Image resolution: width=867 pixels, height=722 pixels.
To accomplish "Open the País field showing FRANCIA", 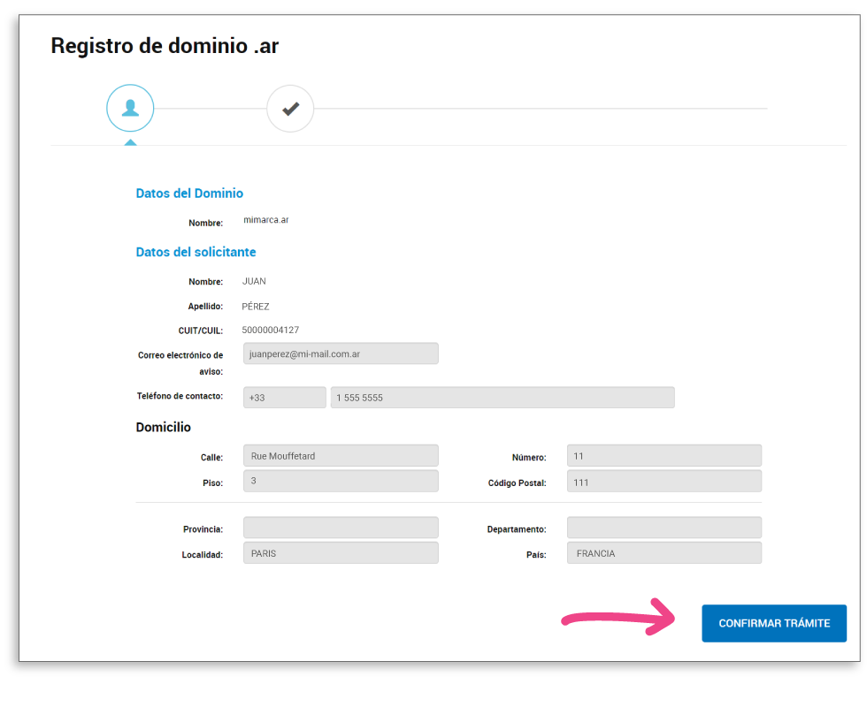I will tap(664, 553).
